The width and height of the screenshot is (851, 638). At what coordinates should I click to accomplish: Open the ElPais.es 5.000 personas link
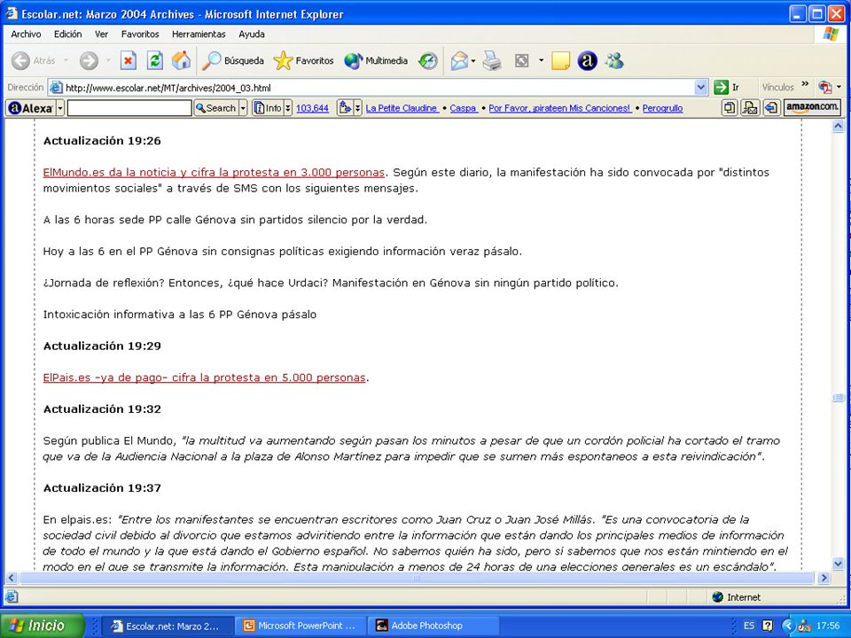204,377
